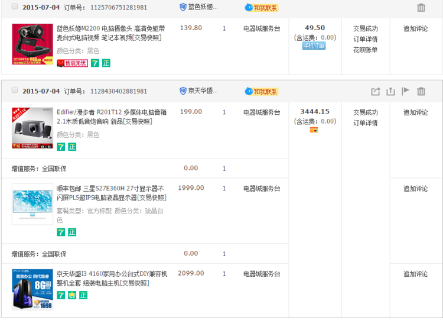Click the 正 genuine badge on Edifier speaker
Screen dimensions: 443x320
click(x=72, y=147)
